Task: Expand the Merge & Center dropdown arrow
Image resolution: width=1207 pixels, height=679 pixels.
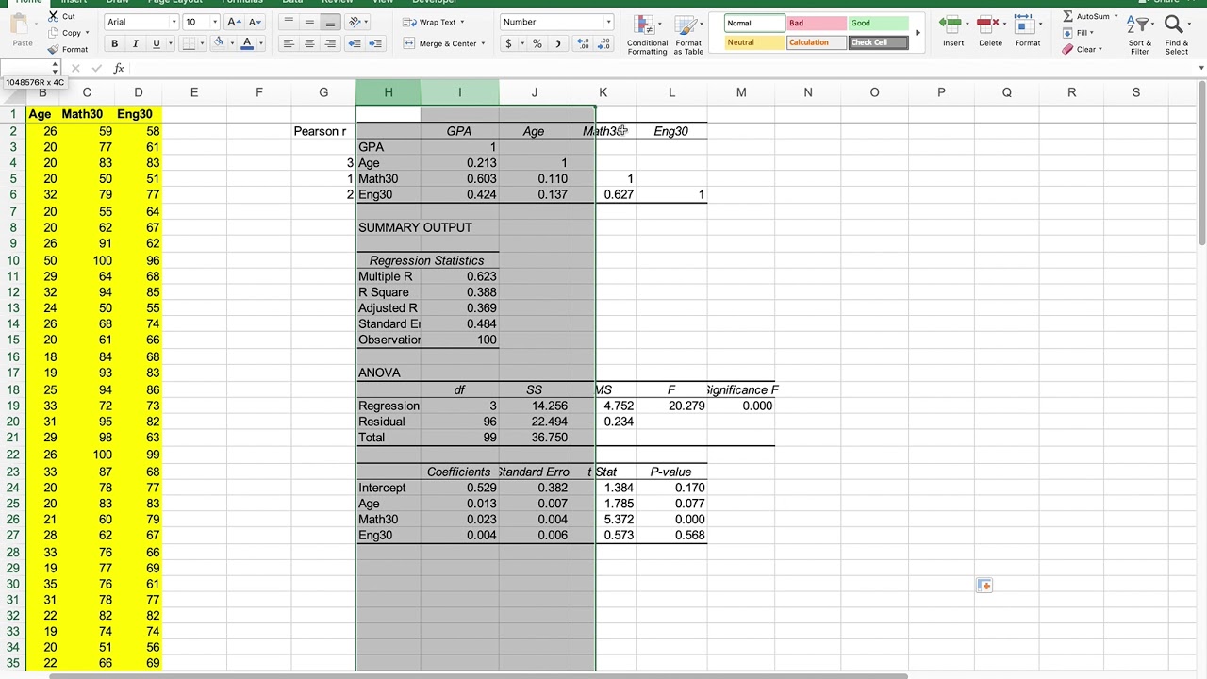Action: click(483, 43)
